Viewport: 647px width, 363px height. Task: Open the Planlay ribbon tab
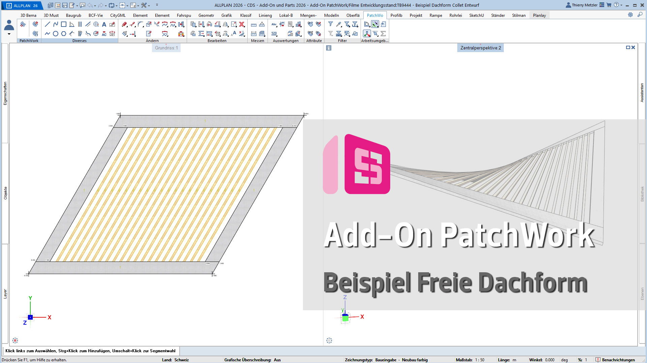coord(539,15)
